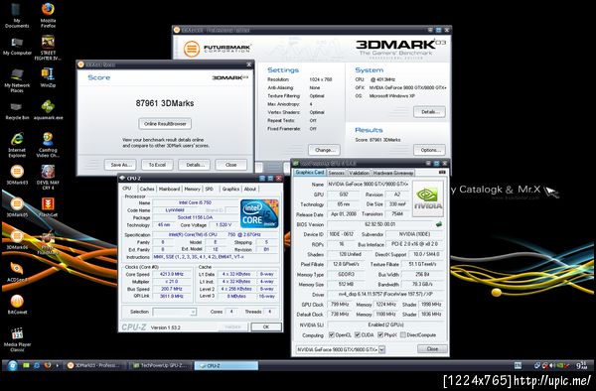Switch to the Caches tab in CPU-Z
Viewport: 596px width, 391px height.
pos(147,189)
